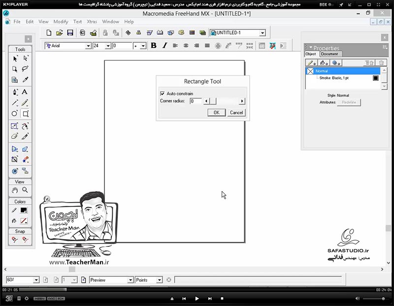
Task: Toggle KMPlayer 3D mode button
Action: (x=8, y=299)
